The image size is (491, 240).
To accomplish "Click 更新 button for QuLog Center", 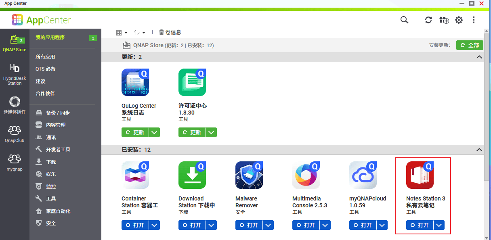I will tap(135, 132).
